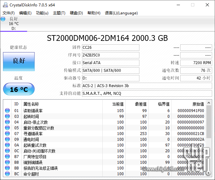Image resolution: width=215 pixels, height=180 pixels.
Task: Click the 16 °C temperature button
Action: coord(19,89)
